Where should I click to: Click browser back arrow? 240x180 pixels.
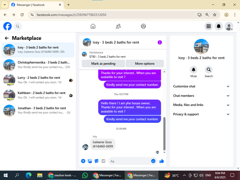pos(5,15)
